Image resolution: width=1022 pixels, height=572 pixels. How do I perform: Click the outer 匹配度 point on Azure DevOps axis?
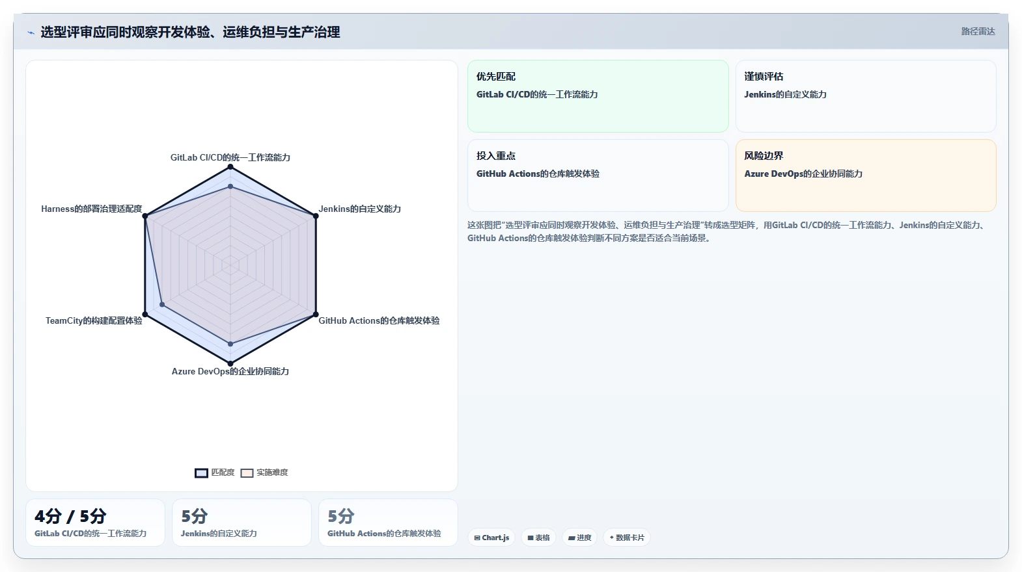[230, 363]
